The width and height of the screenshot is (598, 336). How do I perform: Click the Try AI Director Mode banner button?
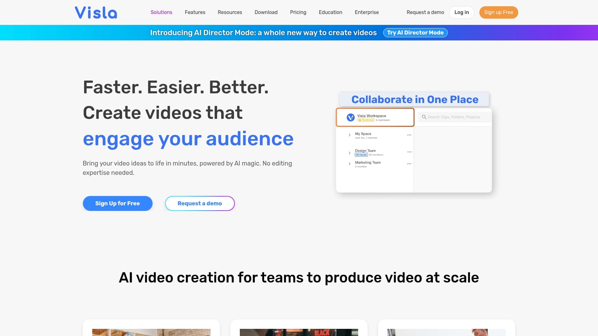click(x=415, y=33)
